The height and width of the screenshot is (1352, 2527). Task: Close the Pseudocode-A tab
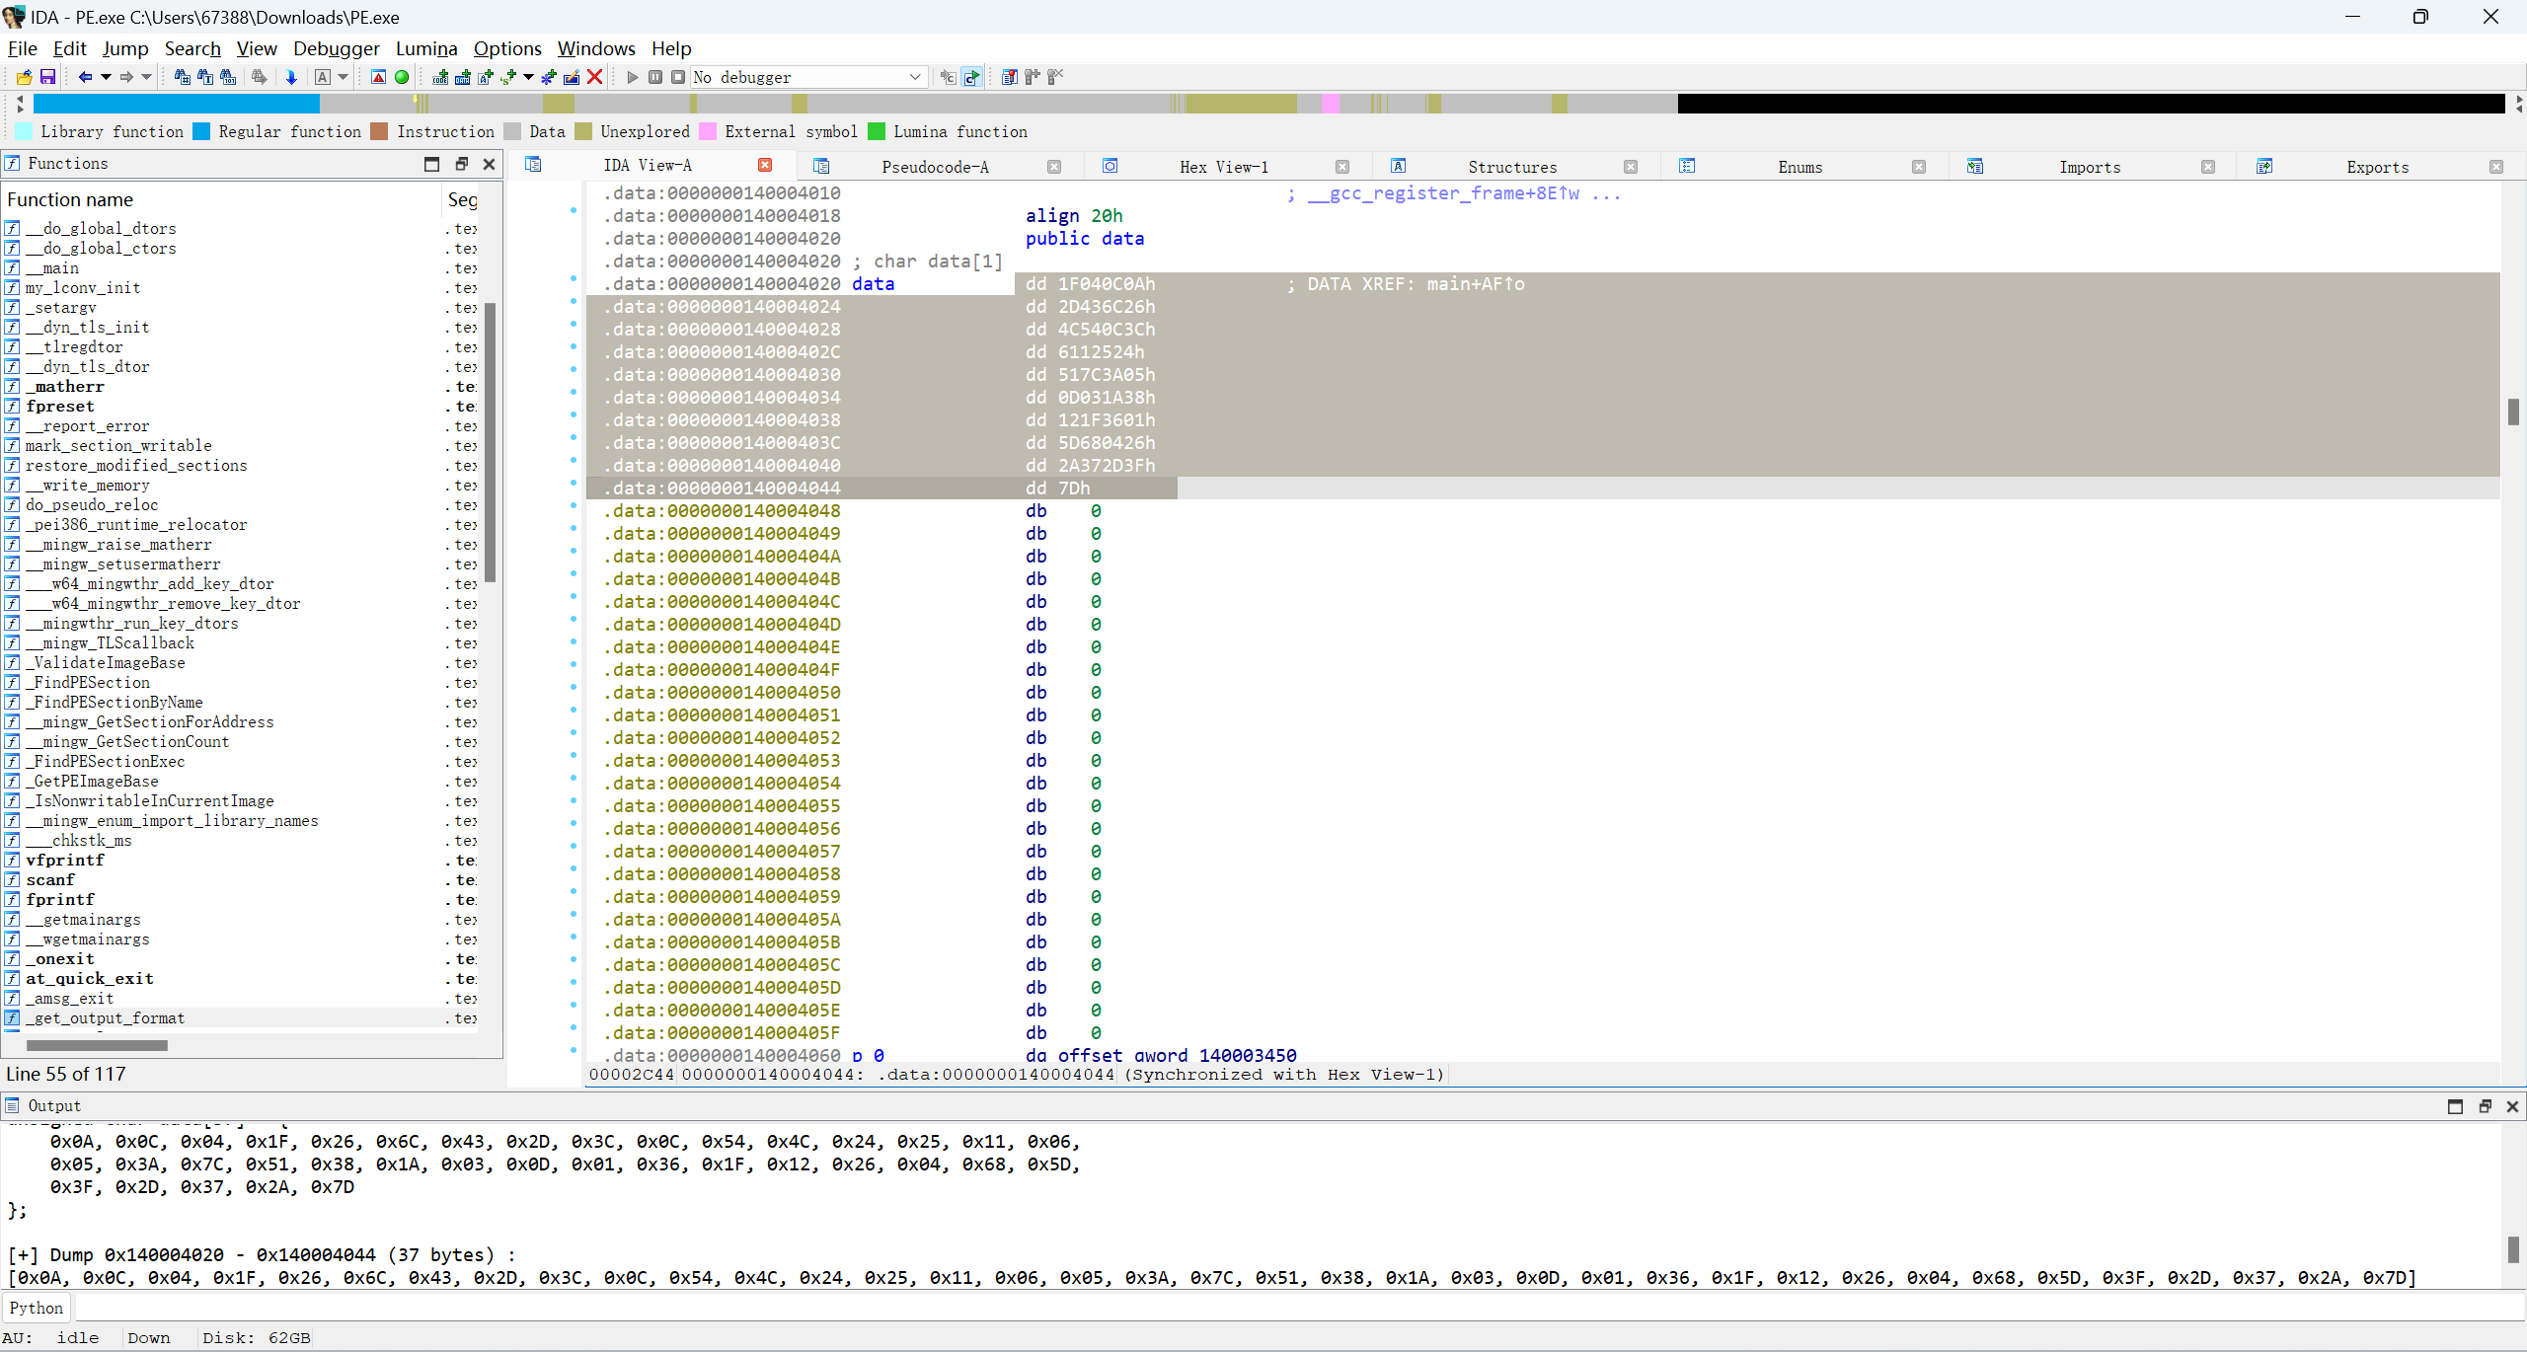click(x=1054, y=167)
